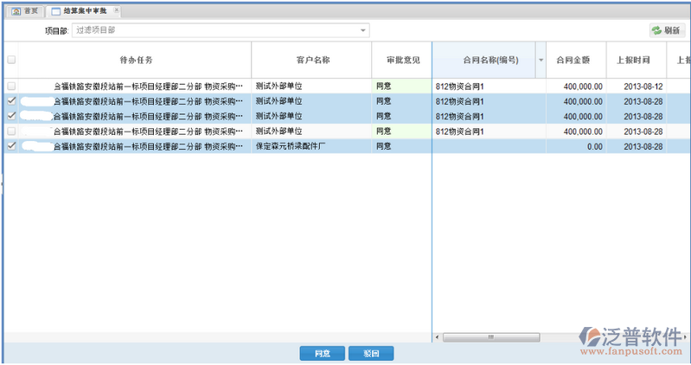Toggle the select-all checkbox in header
Screen dimensions: 691x365
pyautogui.click(x=11, y=60)
